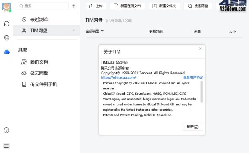Image resolution: width=249 pixels, height=153 pixels.
Task: Click the TIM3.3.8 (22043) version text
Action: (114, 62)
